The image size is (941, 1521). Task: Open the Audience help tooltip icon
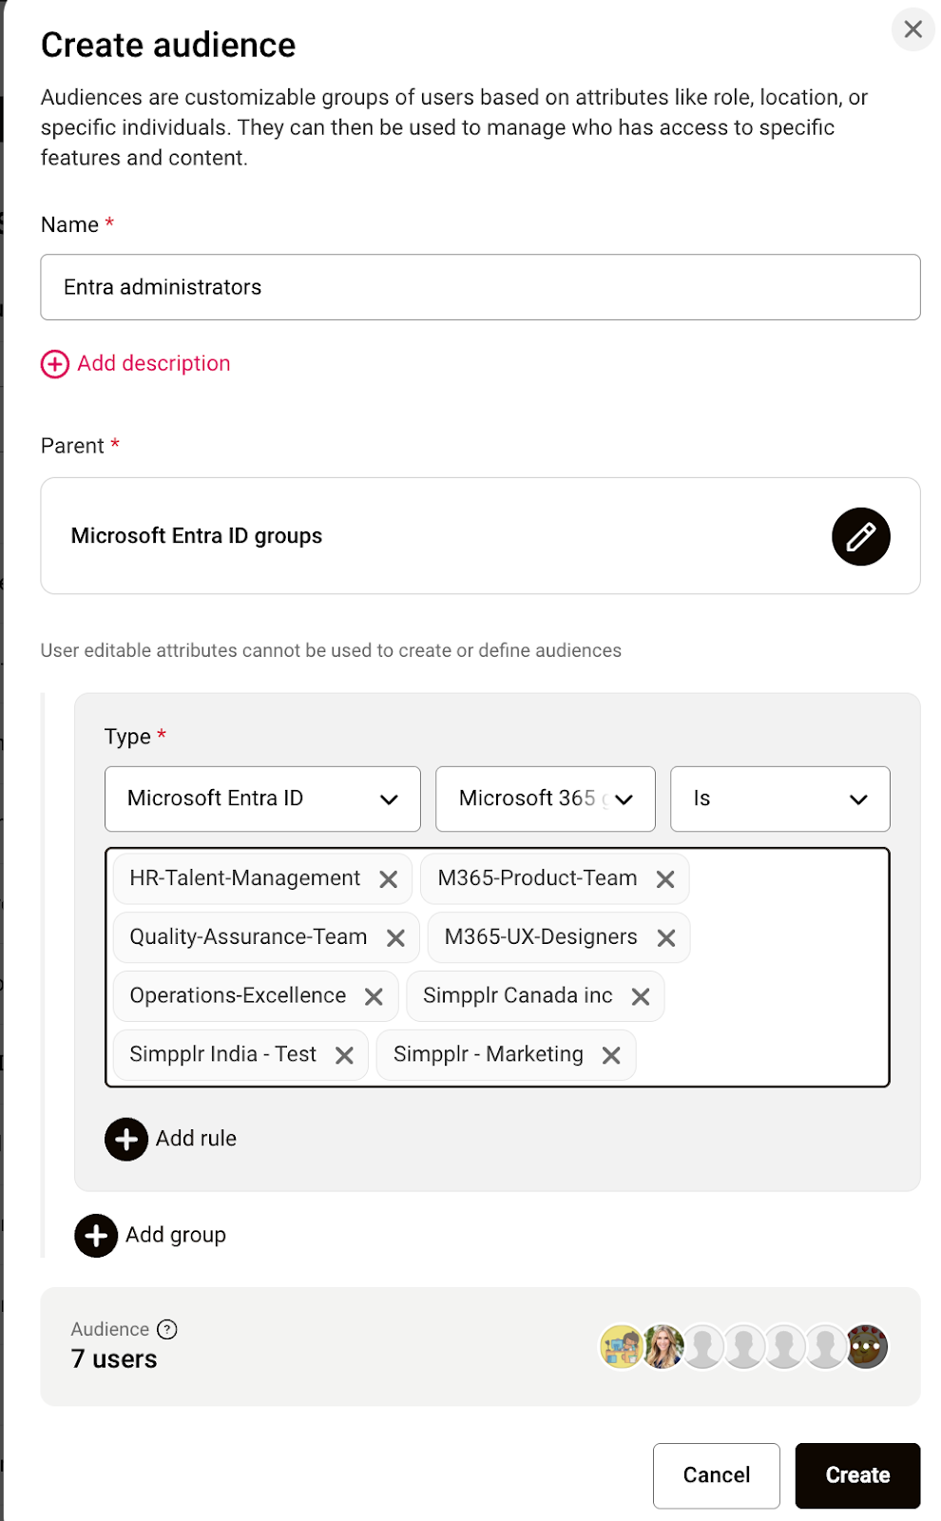167,1329
